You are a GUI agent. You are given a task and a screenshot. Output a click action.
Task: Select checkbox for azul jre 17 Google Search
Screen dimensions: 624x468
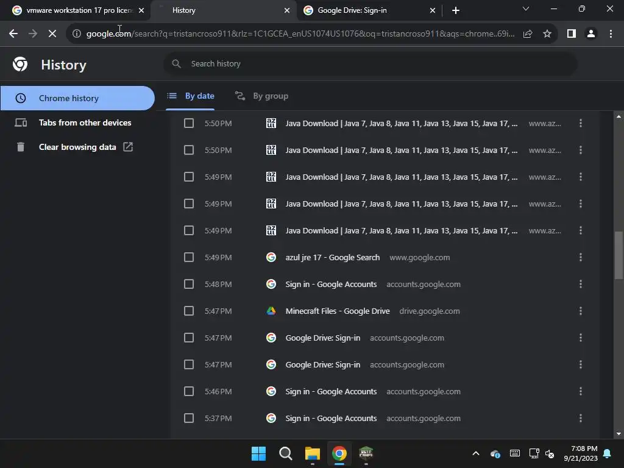[189, 258]
